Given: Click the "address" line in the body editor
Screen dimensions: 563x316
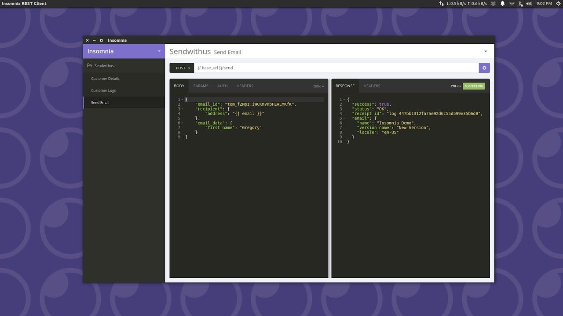Looking at the screenshot, I should 234,114.
